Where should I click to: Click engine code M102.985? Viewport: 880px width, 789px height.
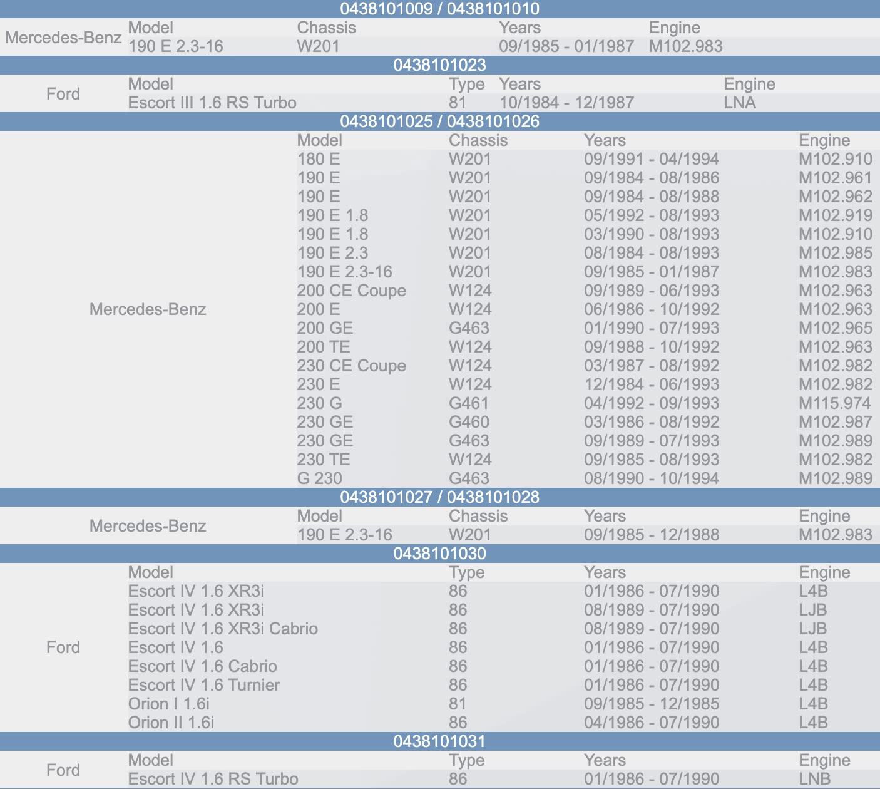click(836, 253)
